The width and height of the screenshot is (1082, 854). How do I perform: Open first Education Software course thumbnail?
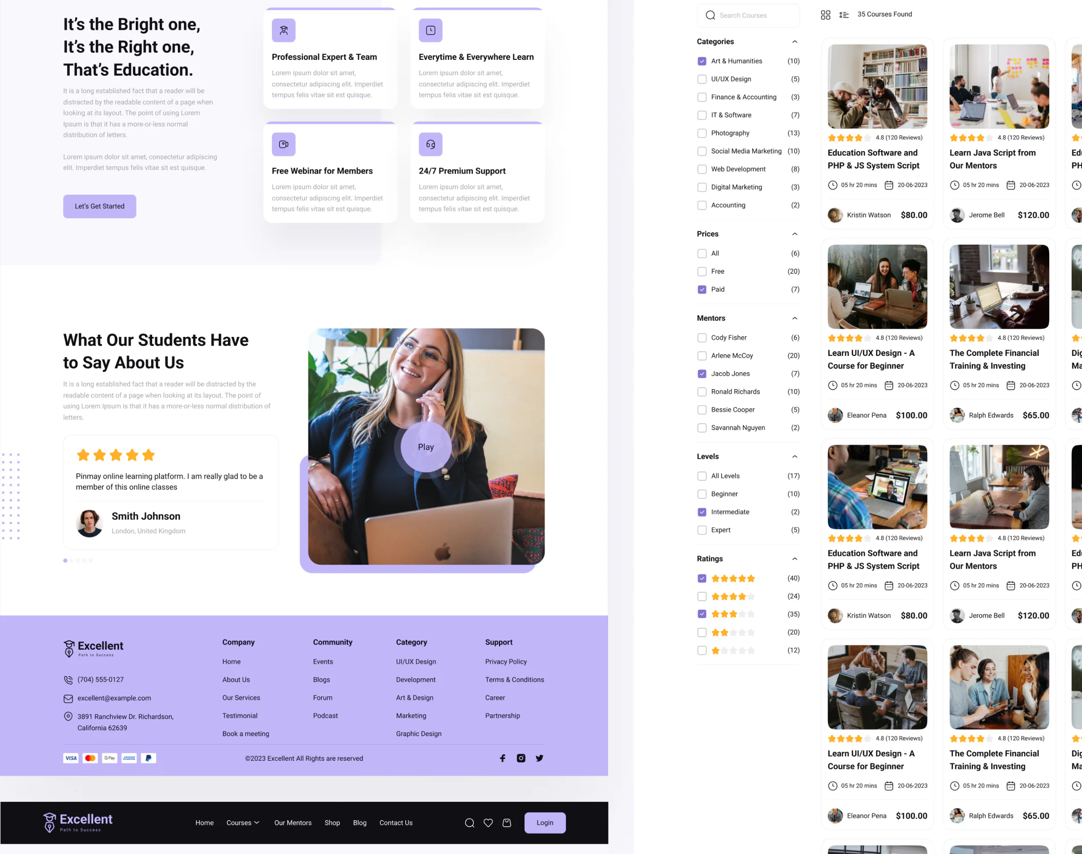878,87
